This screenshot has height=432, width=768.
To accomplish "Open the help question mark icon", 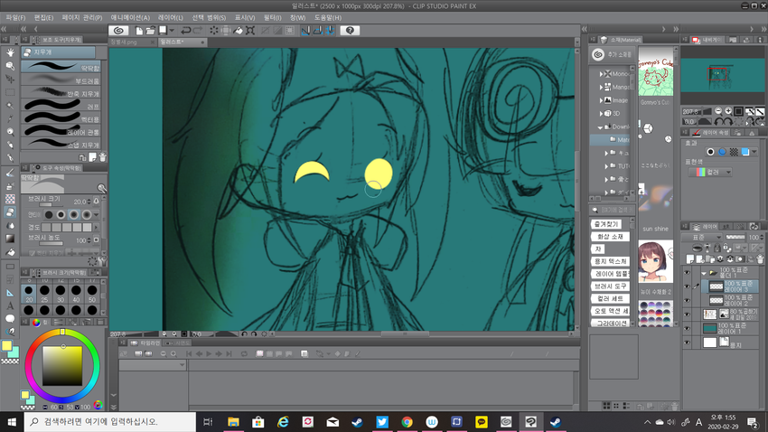I will click(350, 31).
